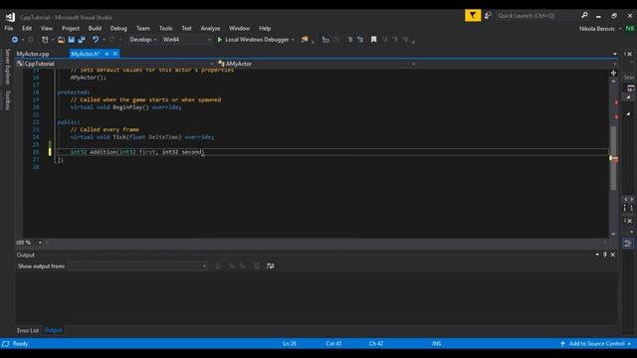Select the MyActor.h tab

point(86,54)
